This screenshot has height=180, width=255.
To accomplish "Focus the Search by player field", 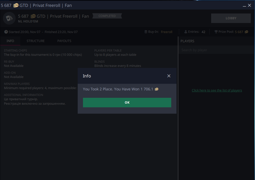I will pos(216,50).
